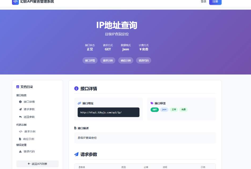The image size is (251, 169).
Task: Click the 幻影API聚合管理系统 site title
Action: [x=37, y=2]
